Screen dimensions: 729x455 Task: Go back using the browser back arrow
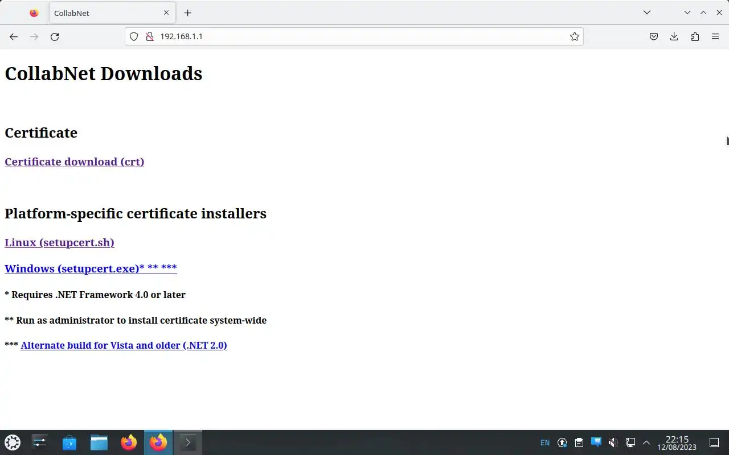pos(14,36)
